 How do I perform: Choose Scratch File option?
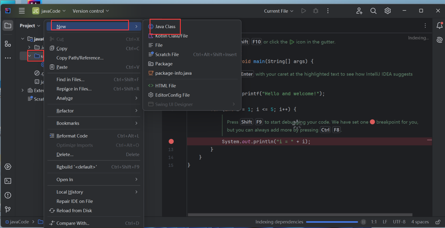coord(192,55)
